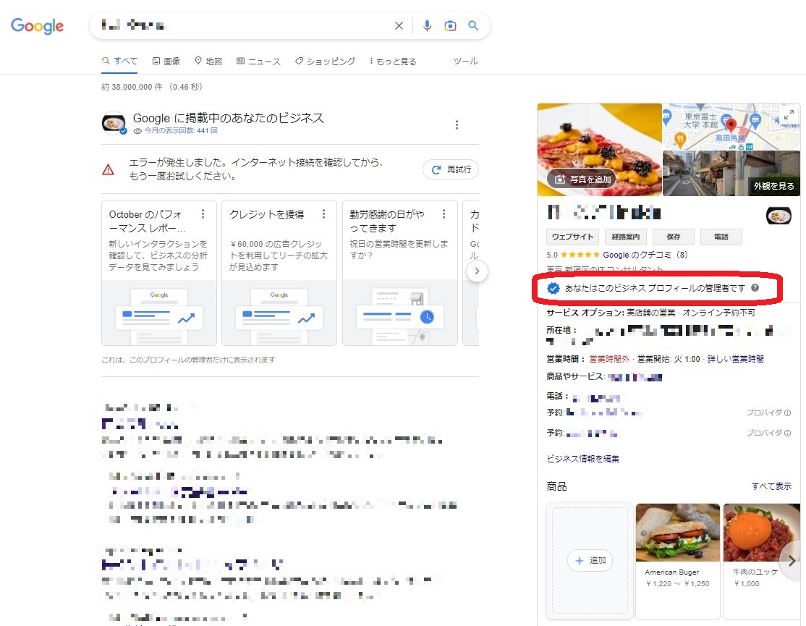
Task: Open options menu on October performance card
Action: [x=203, y=214]
